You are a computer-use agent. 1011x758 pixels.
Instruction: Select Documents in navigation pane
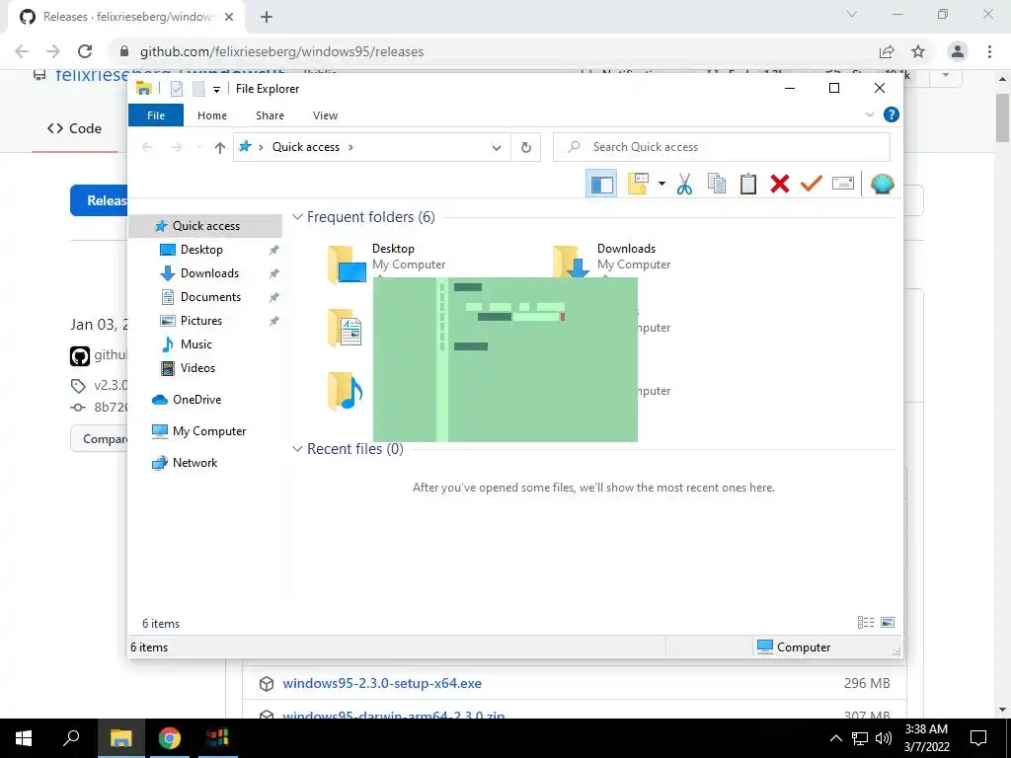tap(210, 297)
